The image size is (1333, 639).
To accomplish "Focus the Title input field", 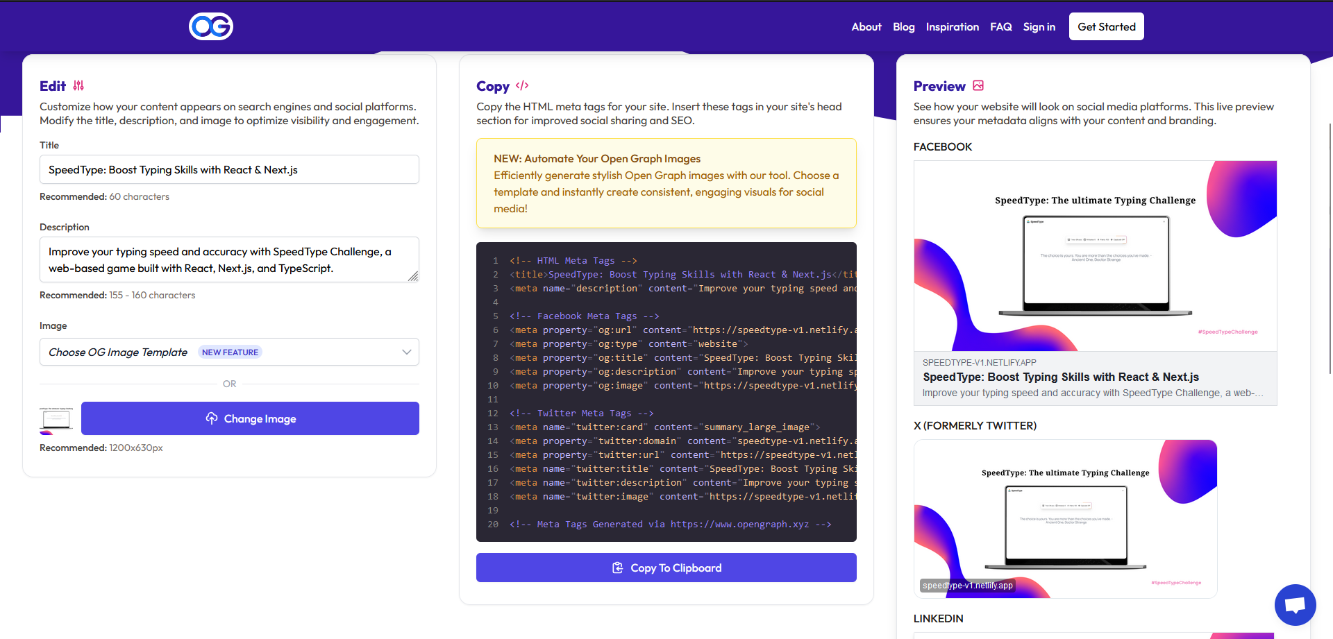I will 229,169.
